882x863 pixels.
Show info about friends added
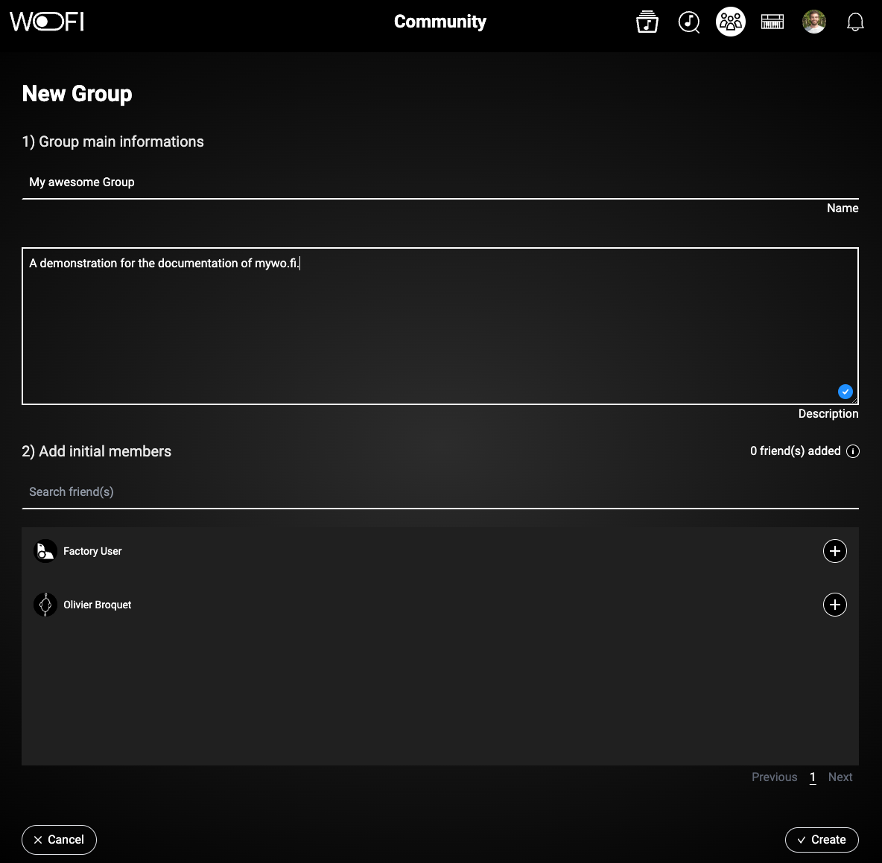pos(853,451)
